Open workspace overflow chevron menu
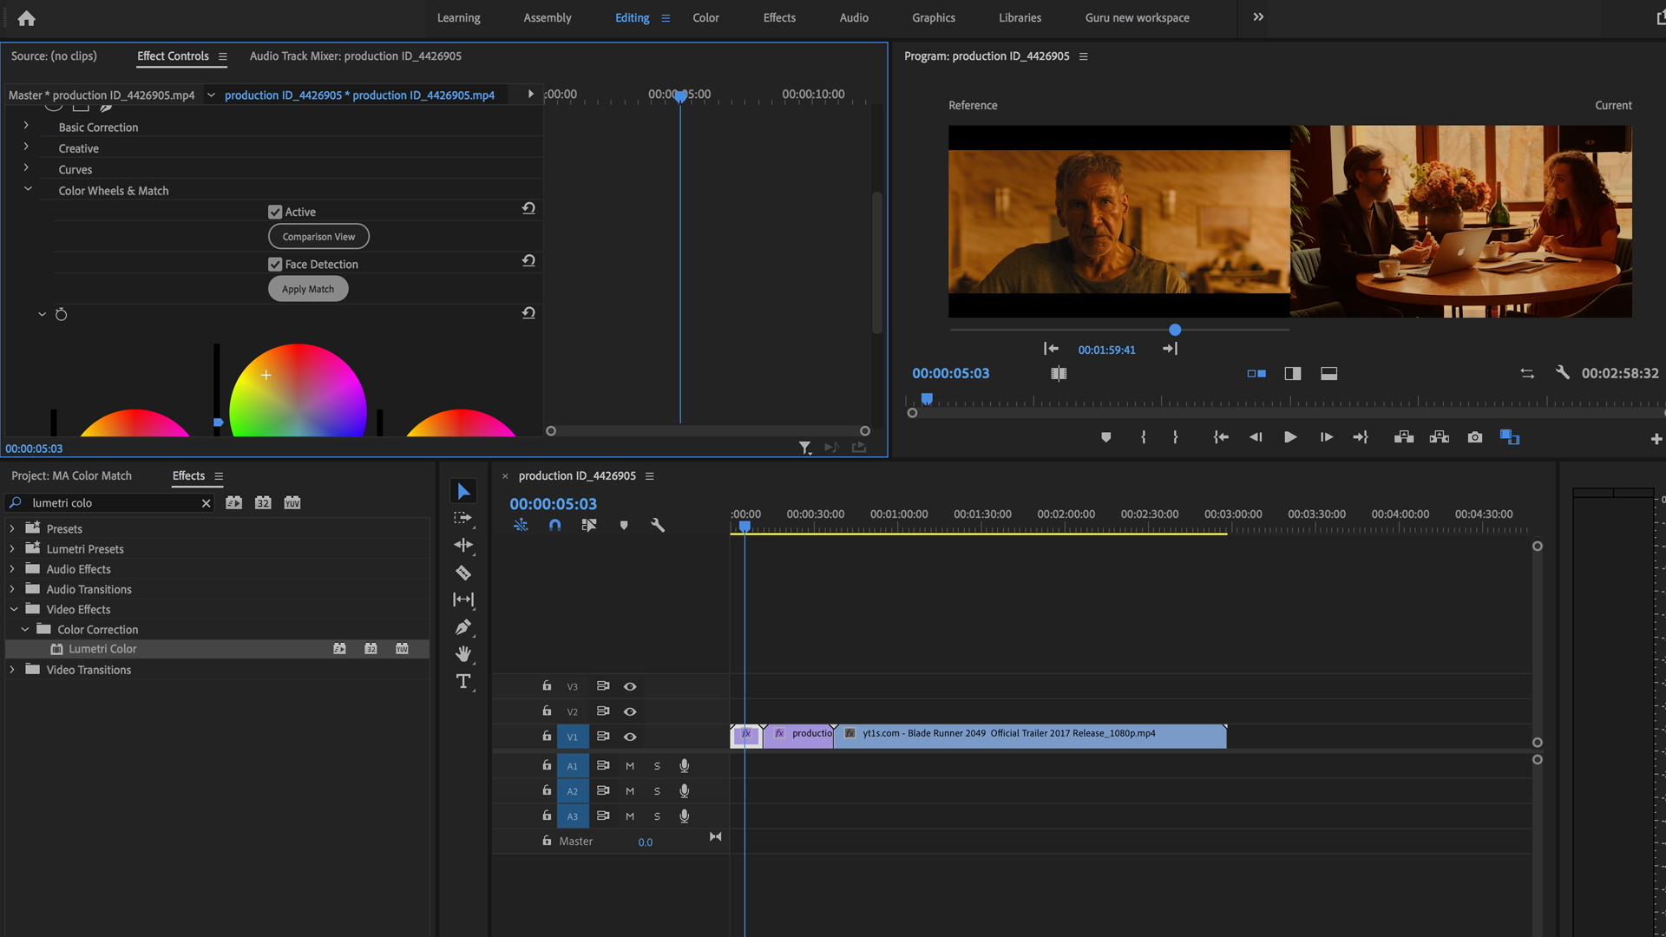Screen dimensions: 1666x937 [1258, 17]
